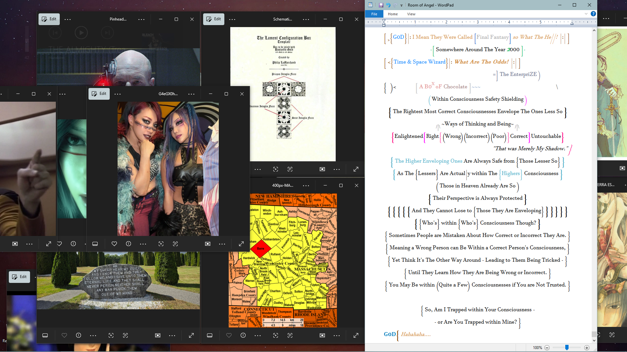Open See more menu in Schematic window titlebar
This screenshot has width=627, height=352.
306,19
